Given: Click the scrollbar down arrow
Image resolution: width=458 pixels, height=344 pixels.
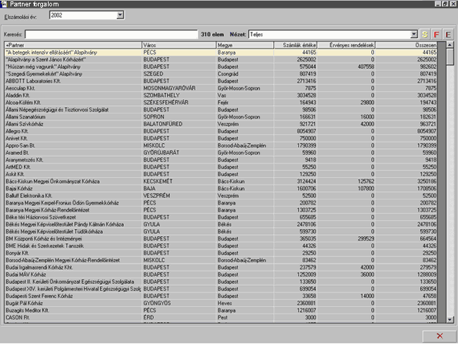Looking at the screenshot, I should pyautogui.click(x=450, y=319).
